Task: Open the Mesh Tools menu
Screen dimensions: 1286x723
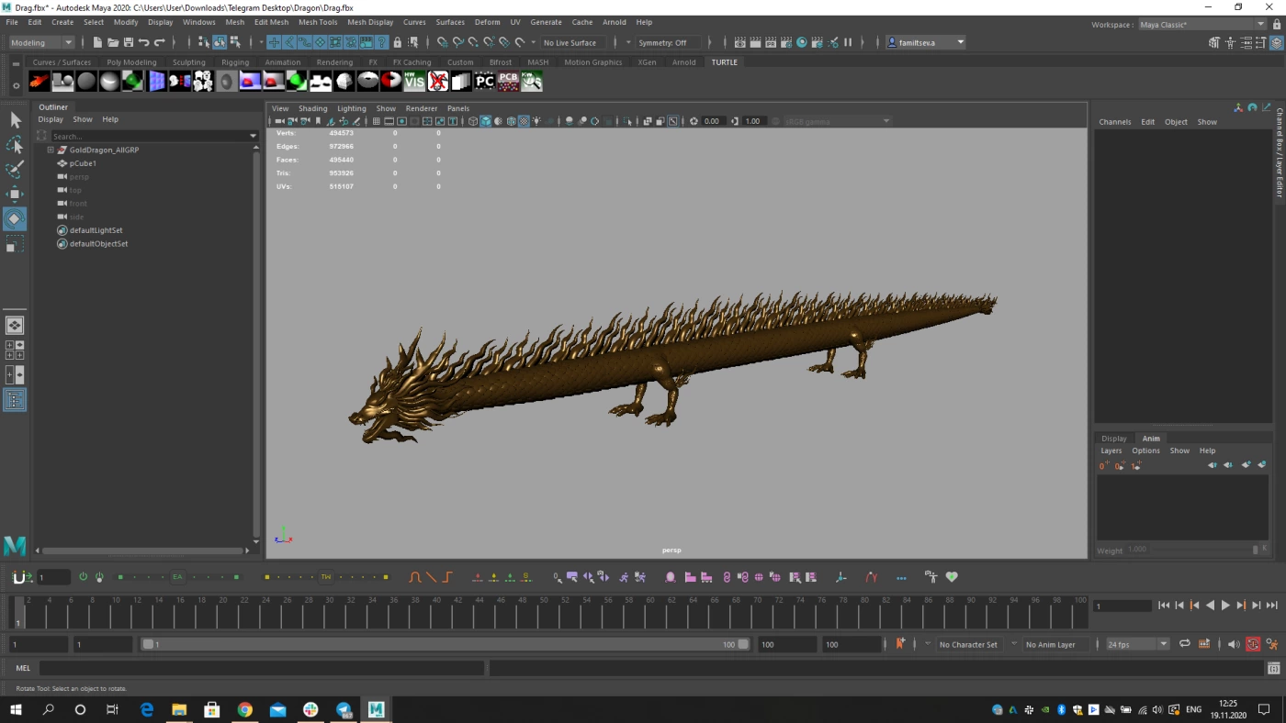Action: point(318,22)
